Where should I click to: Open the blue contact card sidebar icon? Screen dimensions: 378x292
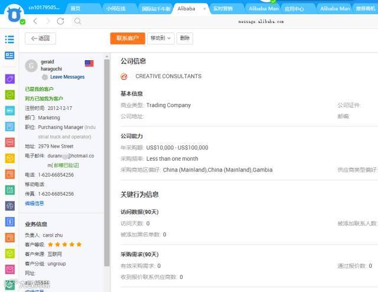(x=9, y=56)
